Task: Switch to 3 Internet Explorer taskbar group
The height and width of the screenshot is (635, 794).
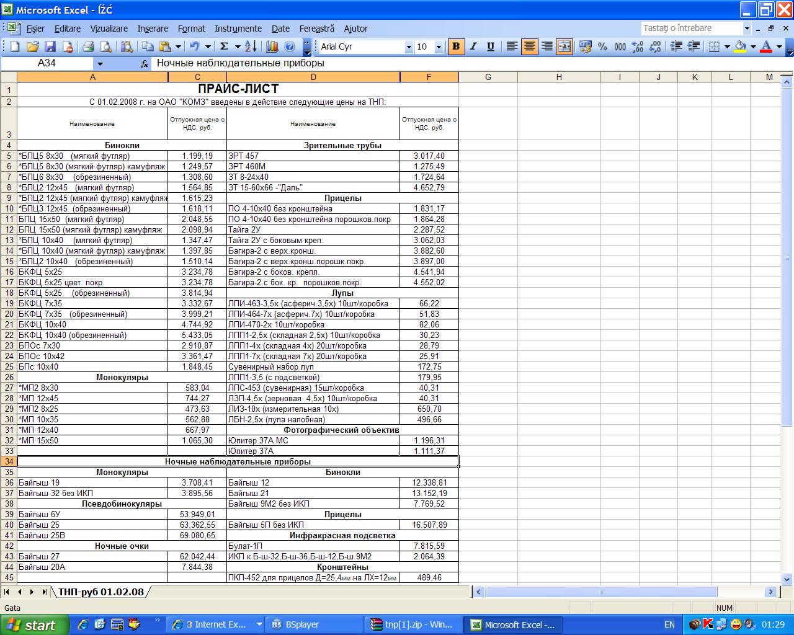Action: [216, 624]
